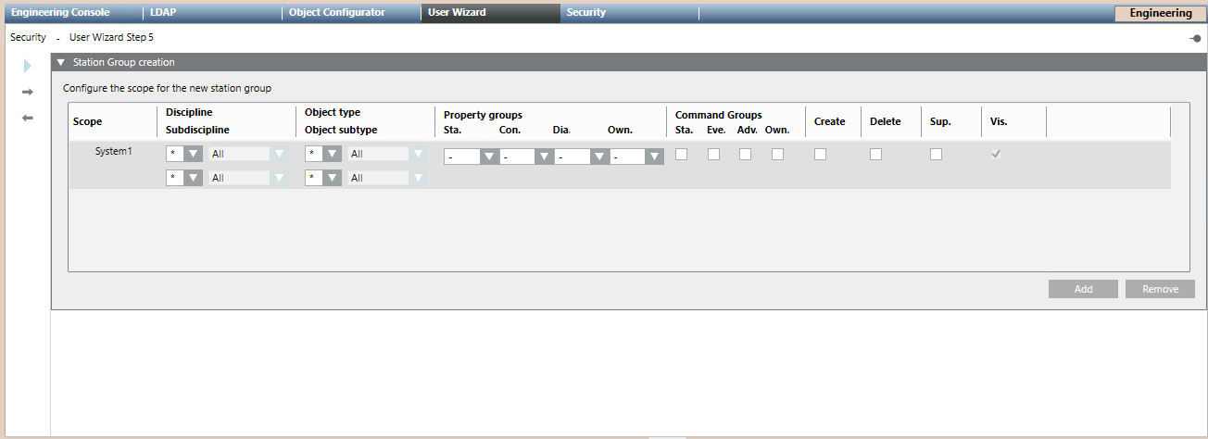Open the Discipline operator dropdown
The height and width of the screenshot is (439, 1208).
(x=193, y=155)
